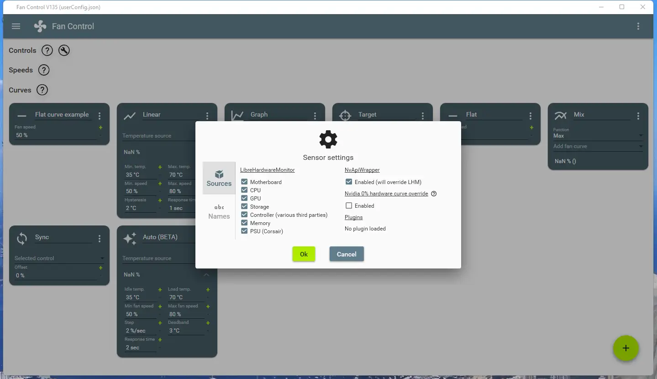
Task: Open Flat curve example card options menu
Action: click(x=100, y=116)
